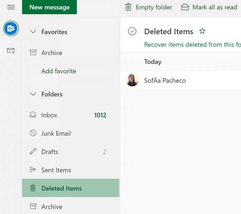Collapse the Favorites section chevron
Image resolution: width=241 pixels, height=214 pixels.
click(x=33, y=32)
